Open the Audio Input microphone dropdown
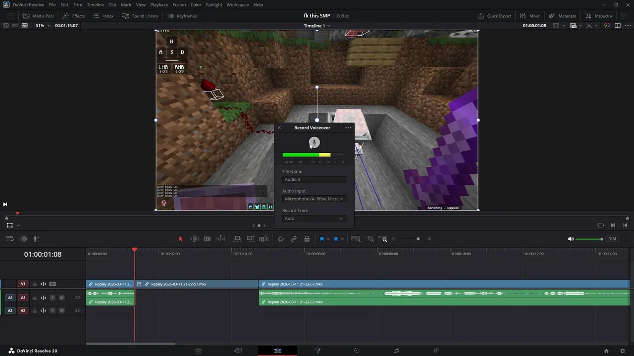Viewport: 634px width, 356px height. click(314, 199)
